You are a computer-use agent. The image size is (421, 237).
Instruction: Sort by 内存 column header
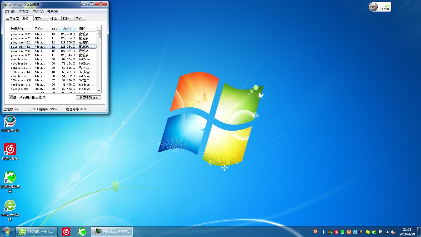pos(68,29)
